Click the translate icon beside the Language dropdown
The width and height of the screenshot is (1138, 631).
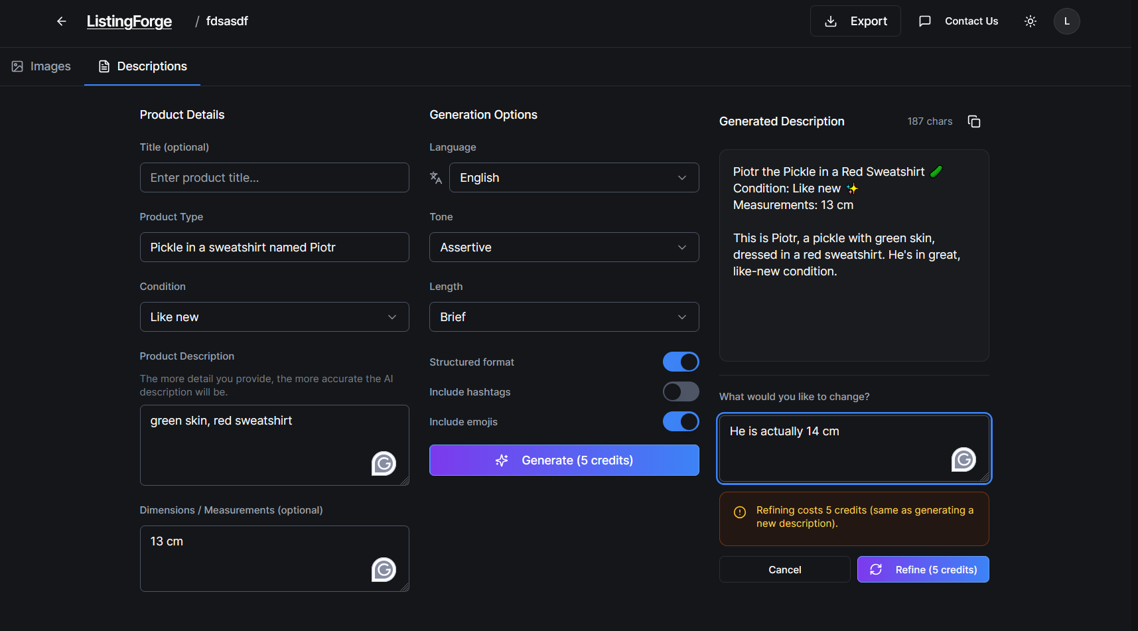click(436, 178)
